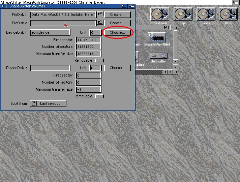Zoom the ShapeShifter Volumes window gadget
This screenshot has width=240, height=182.
(x=124, y=6)
